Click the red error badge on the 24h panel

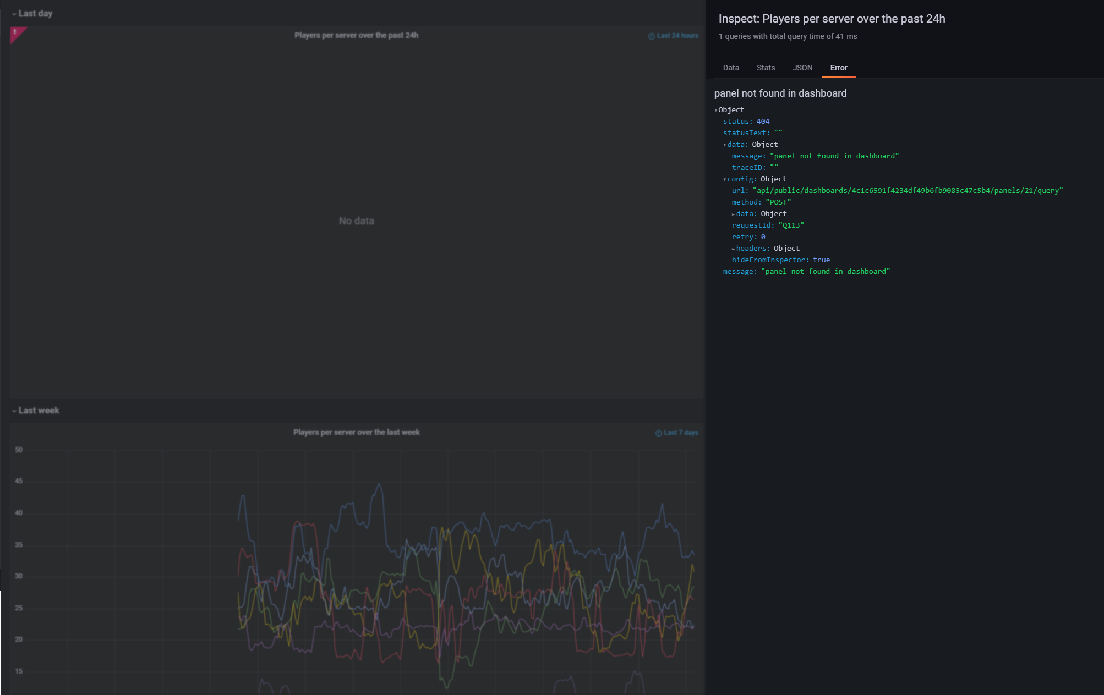pyautogui.click(x=15, y=34)
